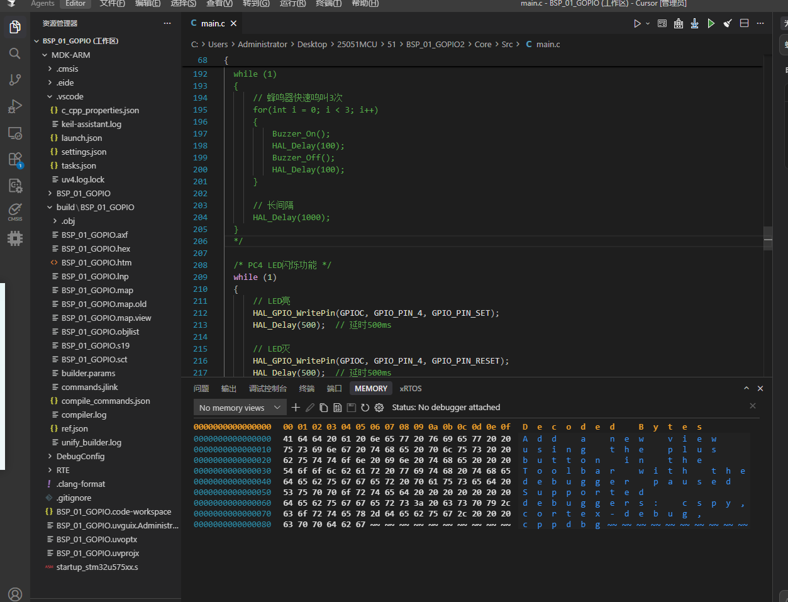Open the Source Control view

coord(15,80)
